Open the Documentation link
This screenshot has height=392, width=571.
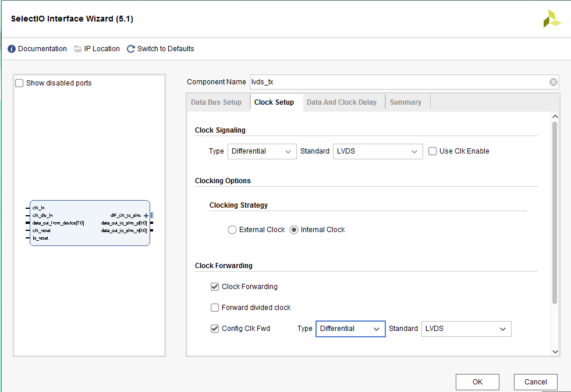[x=42, y=49]
